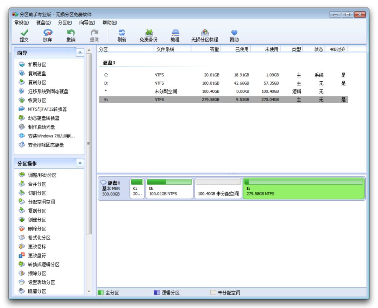The height and width of the screenshot is (308, 378).
Task: Open the 硬盘(D) menu
Action: click(x=43, y=23)
